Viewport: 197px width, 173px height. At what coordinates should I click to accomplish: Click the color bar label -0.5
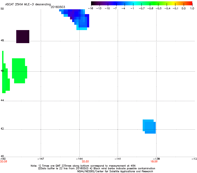(159, 9)
